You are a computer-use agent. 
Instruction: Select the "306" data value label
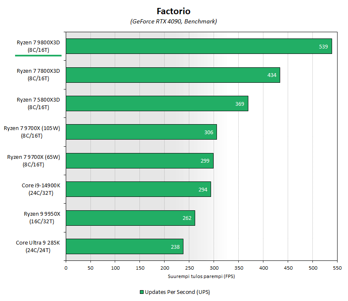pyautogui.click(x=209, y=132)
